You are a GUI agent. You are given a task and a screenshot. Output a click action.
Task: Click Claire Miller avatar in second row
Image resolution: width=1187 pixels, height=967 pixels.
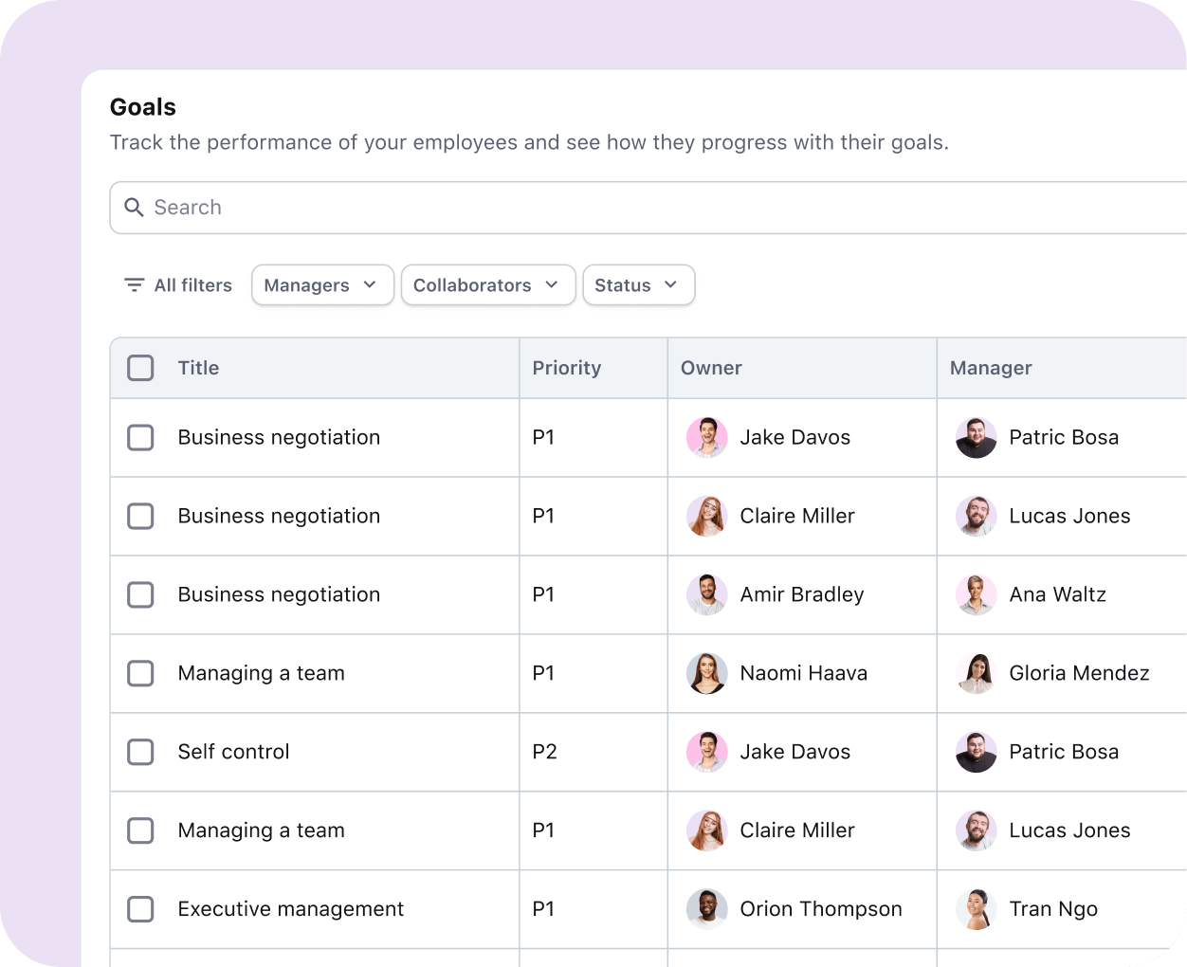tap(707, 517)
